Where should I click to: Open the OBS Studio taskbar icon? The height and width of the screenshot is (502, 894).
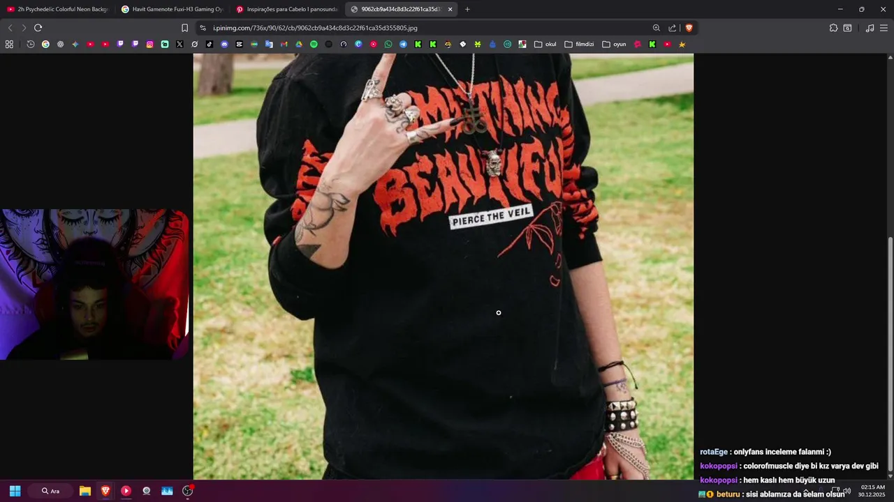click(187, 491)
